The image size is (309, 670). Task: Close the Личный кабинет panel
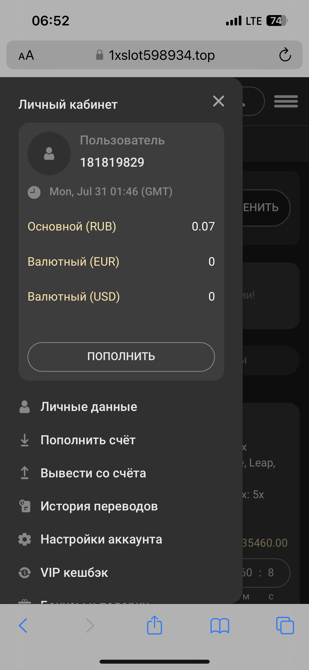(x=219, y=101)
